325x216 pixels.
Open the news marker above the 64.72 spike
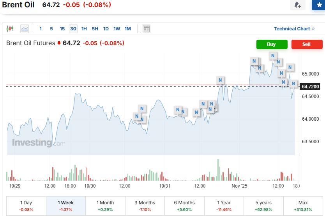click(220, 80)
